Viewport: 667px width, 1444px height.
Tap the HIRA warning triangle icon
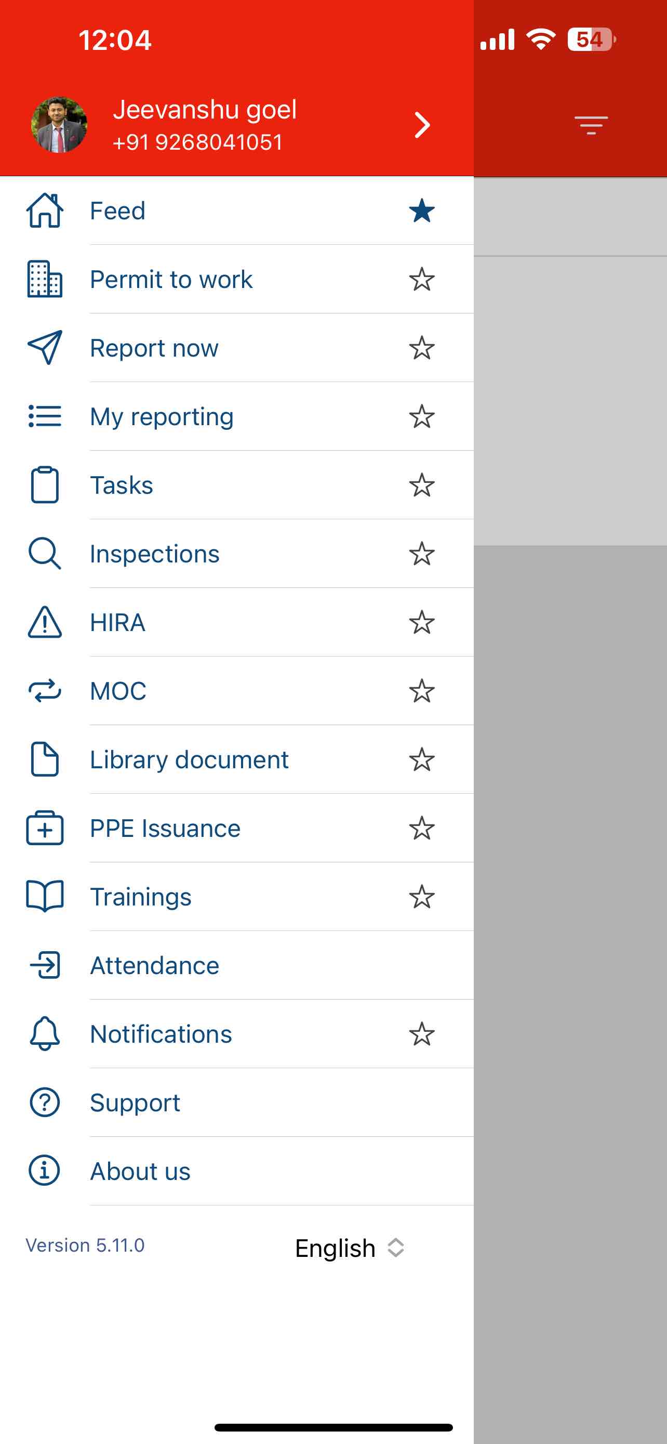pos(45,622)
